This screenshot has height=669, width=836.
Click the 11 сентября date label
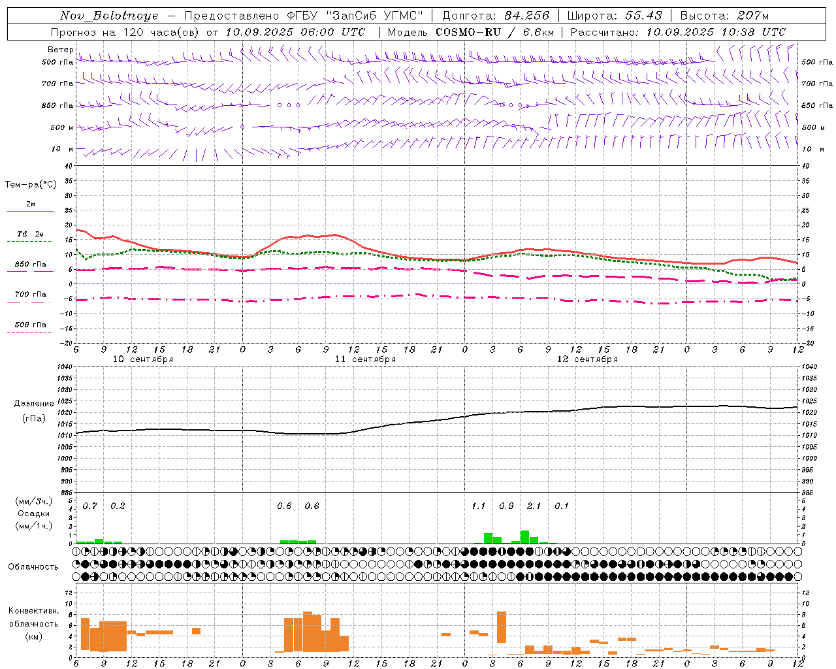click(365, 359)
